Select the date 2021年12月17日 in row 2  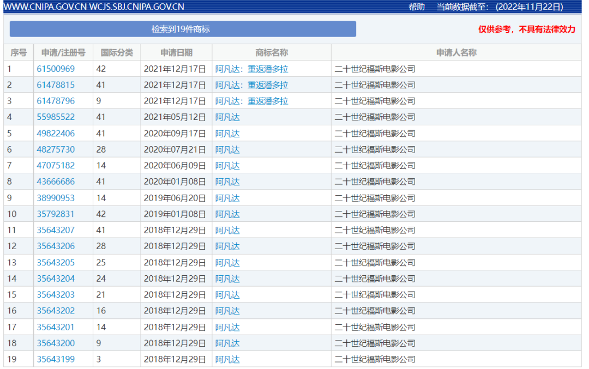point(175,85)
